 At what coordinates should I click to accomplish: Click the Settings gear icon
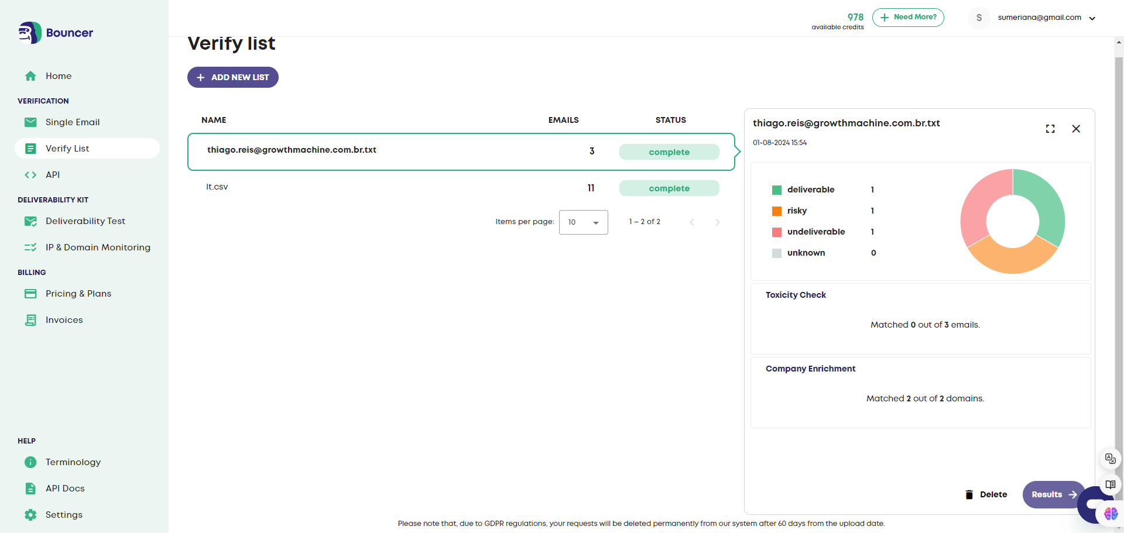coord(30,515)
